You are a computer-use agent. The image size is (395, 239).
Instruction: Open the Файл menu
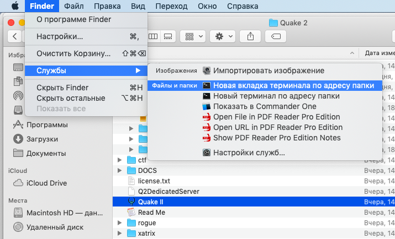tap(74, 6)
